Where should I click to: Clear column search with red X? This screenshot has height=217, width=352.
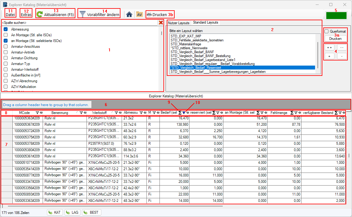point(161,23)
